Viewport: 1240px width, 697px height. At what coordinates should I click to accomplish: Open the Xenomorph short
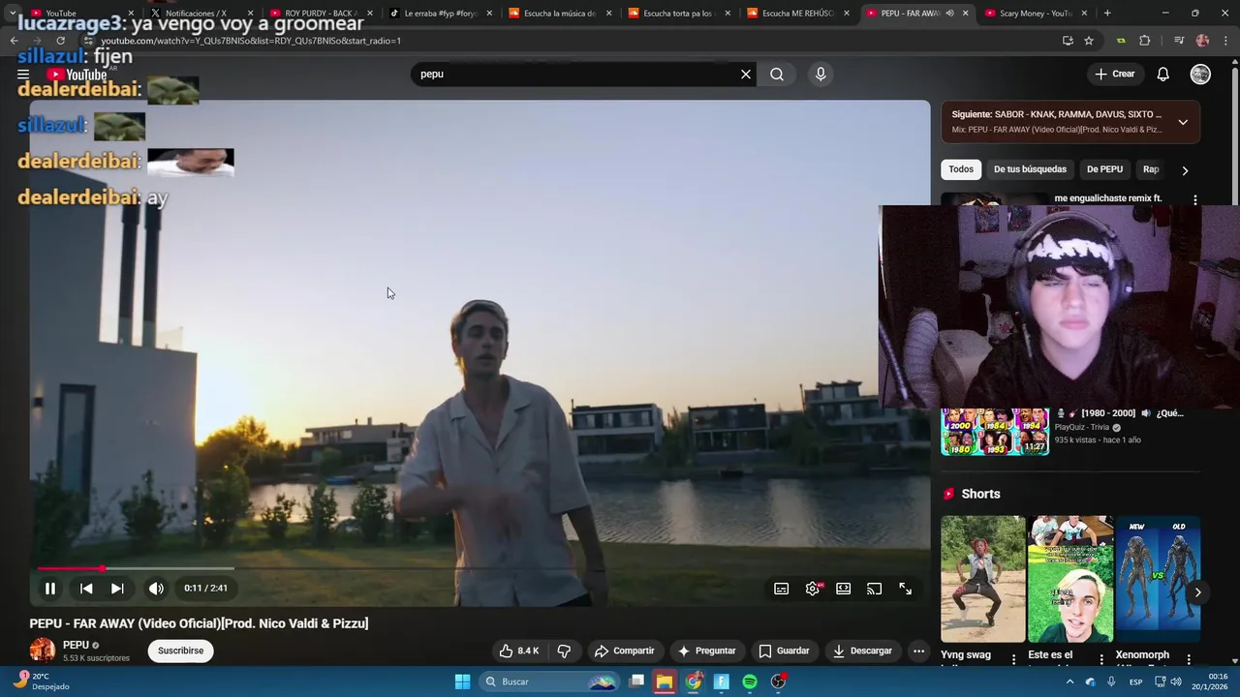pos(1158,579)
